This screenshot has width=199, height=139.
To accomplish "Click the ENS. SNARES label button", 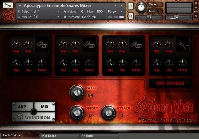I will [170, 83].
